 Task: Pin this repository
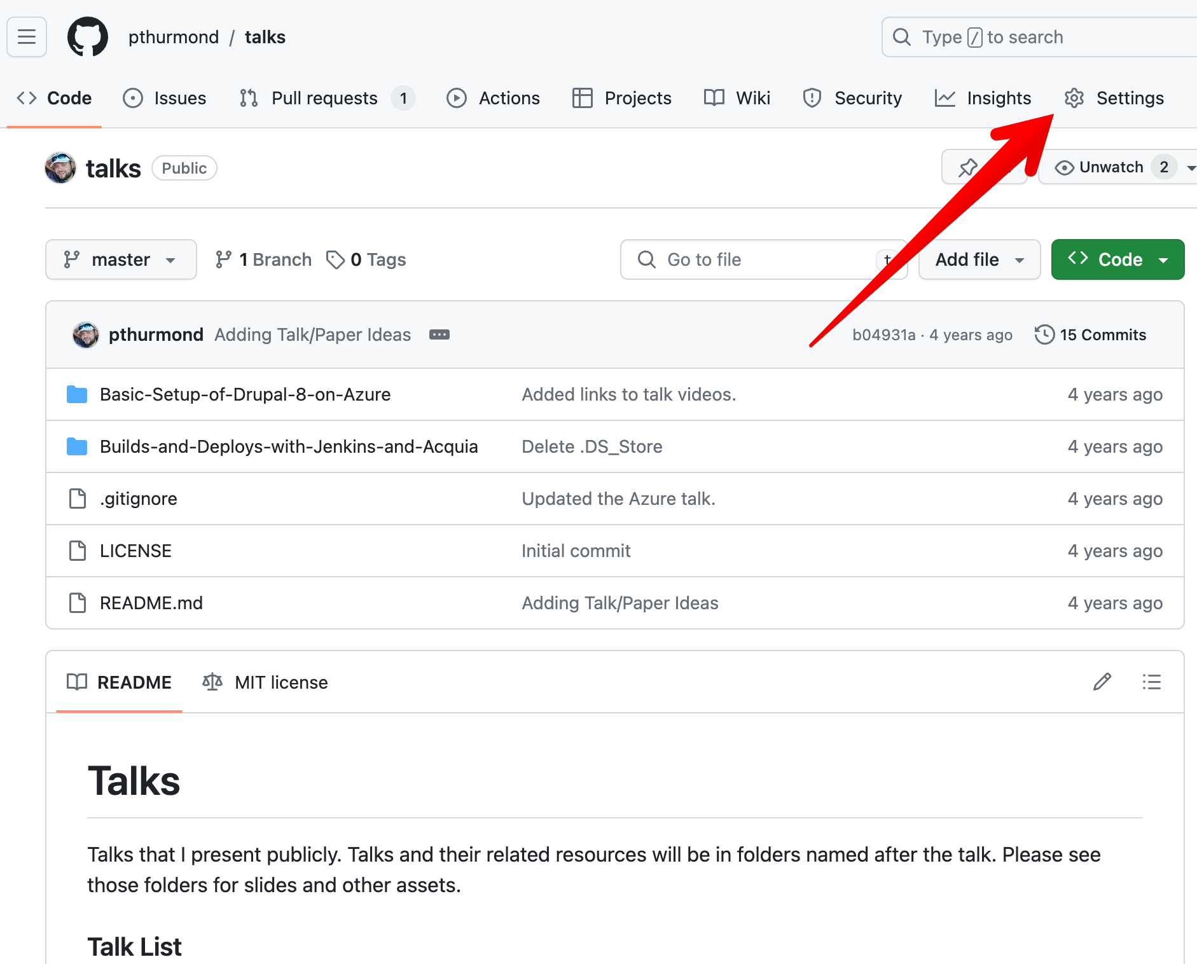click(x=967, y=167)
